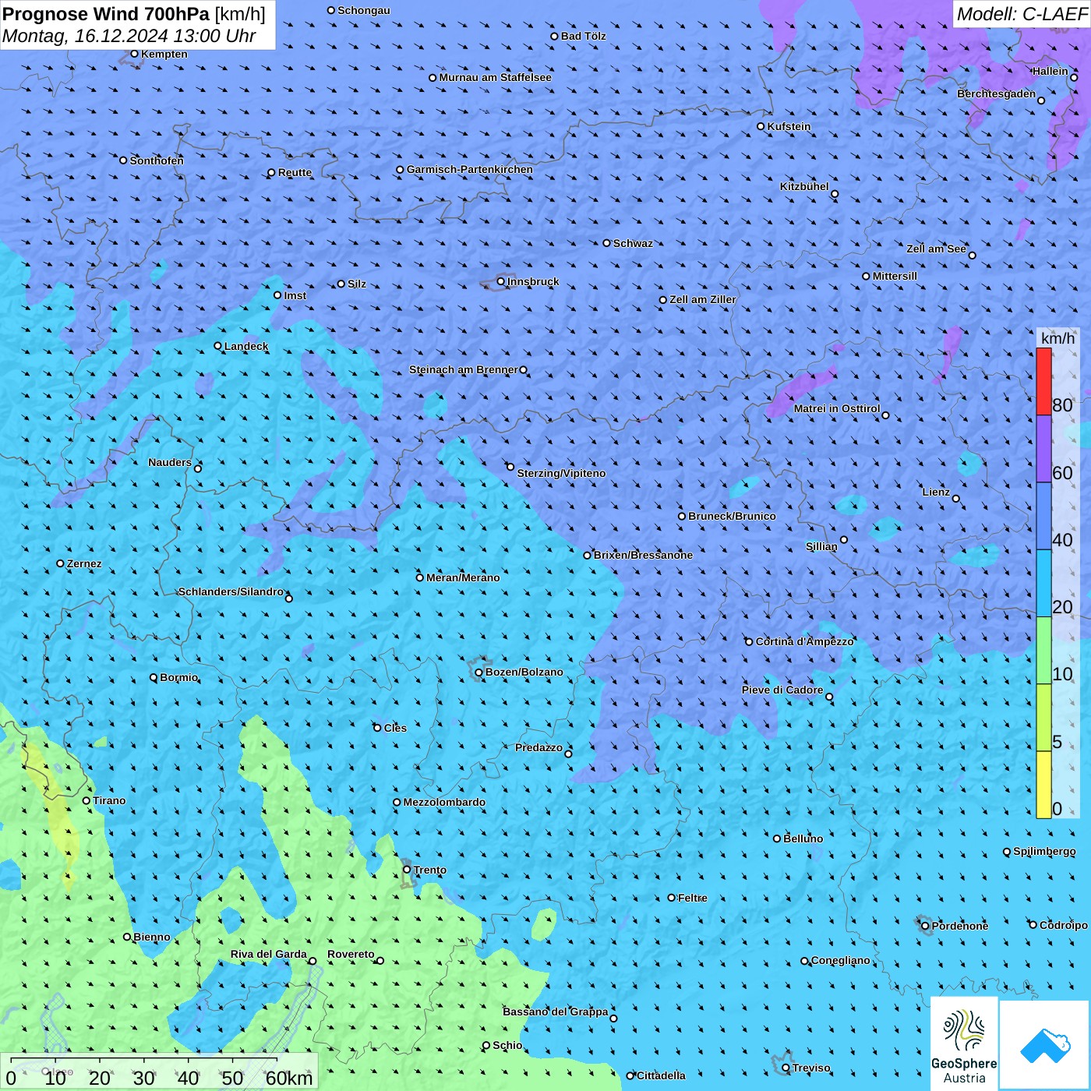Image resolution: width=1091 pixels, height=1091 pixels.
Task: Click the GeoSphere Austria logo
Action: click(964, 1043)
